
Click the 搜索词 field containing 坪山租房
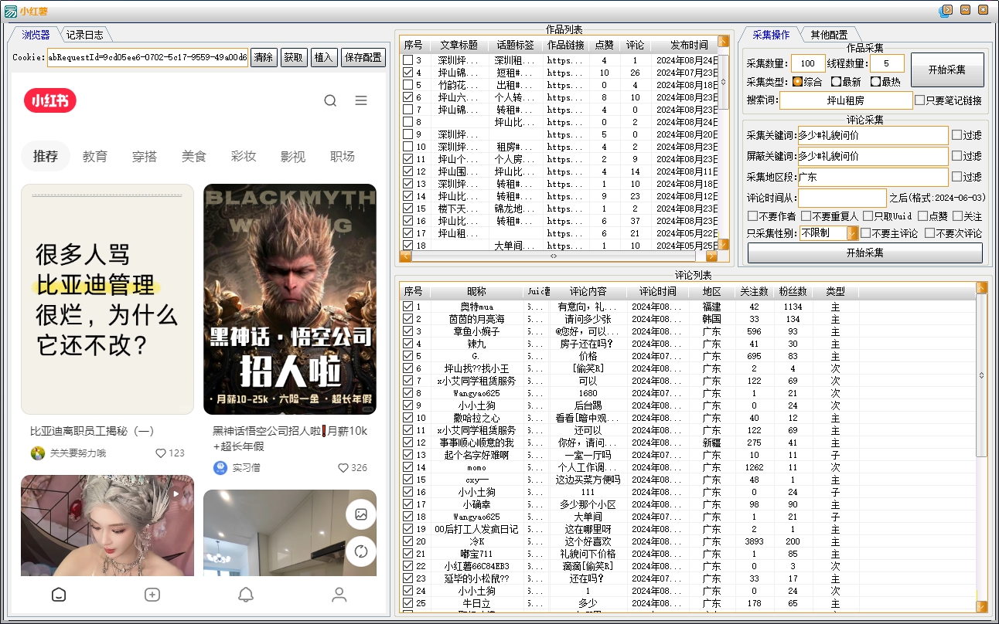click(846, 100)
